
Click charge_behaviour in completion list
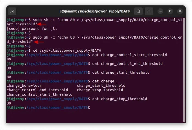coord(24,86)
